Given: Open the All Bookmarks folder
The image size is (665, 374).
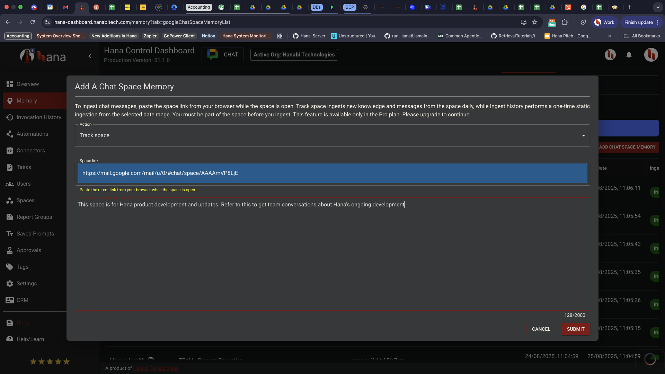Looking at the screenshot, I should (x=642, y=36).
